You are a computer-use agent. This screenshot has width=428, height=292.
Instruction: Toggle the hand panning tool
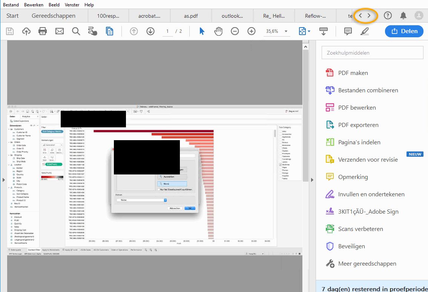pyautogui.click(x=218, y=31)
